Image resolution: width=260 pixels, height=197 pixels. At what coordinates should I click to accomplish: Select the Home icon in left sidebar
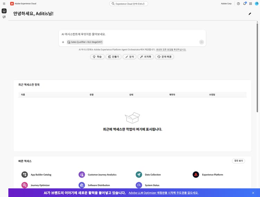coord(4,11)
